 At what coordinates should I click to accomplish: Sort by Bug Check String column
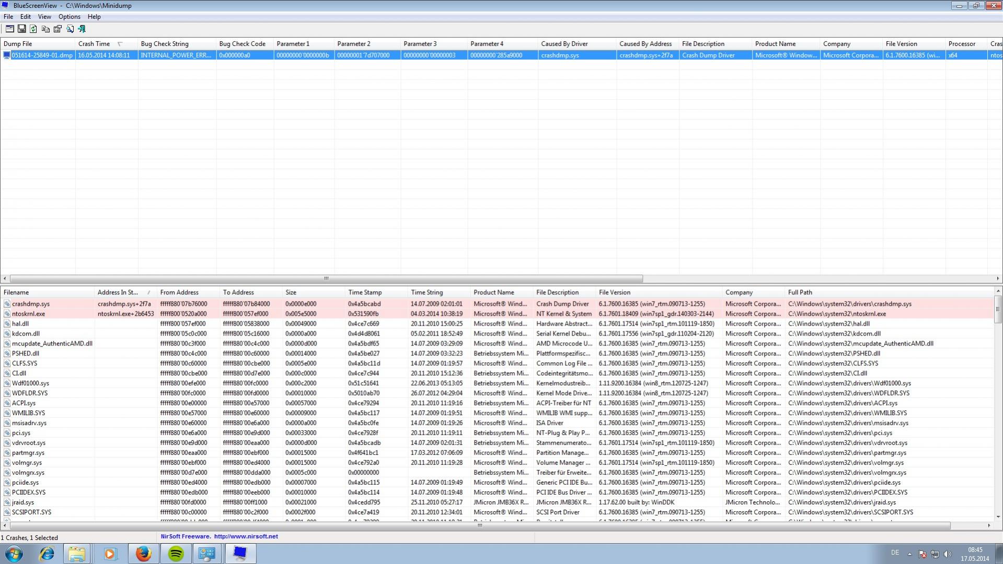177,44
